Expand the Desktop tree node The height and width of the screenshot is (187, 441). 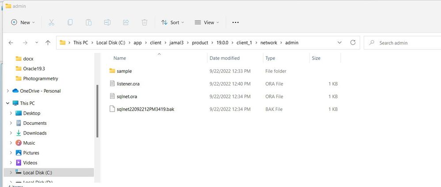pos(11,113)
